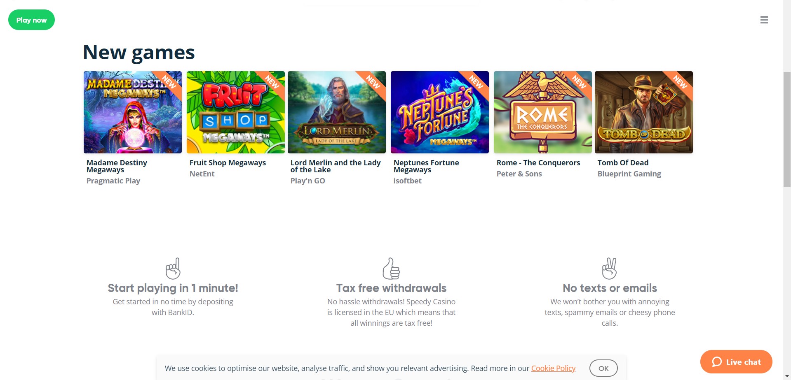The width and height of the screenshot is (791, 380).
Task: Click the NEW ribbon on Neptunes Fortune
Action: [476, 82]
